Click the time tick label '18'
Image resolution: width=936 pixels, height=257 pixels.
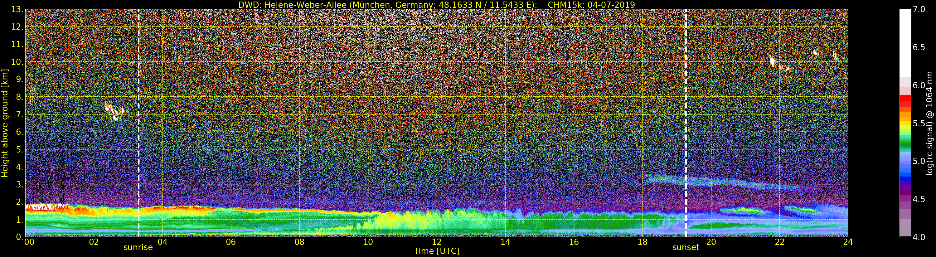point(643,242)
